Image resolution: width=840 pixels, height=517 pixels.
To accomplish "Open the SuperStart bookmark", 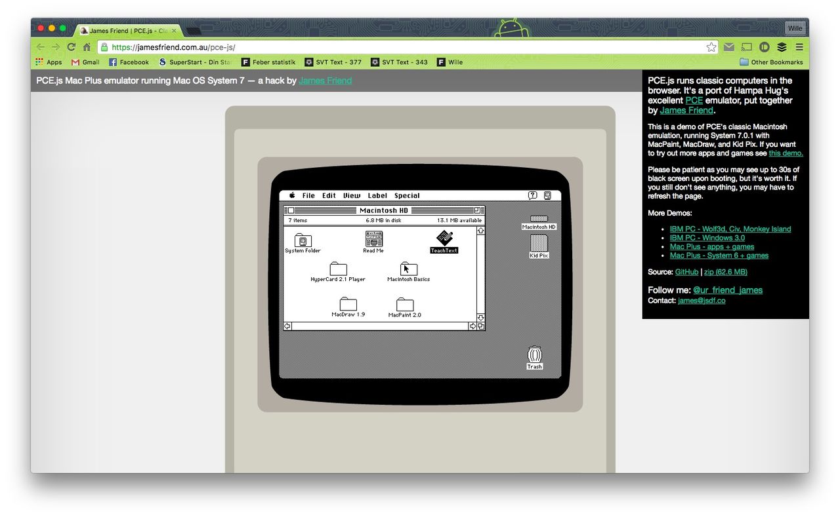I will (195, 62).
